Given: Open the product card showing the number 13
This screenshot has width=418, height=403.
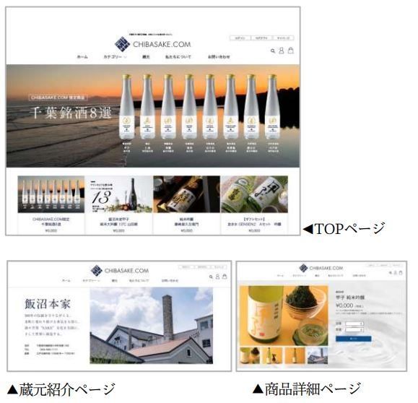Looking at the screenshot, I should tap(119, 205).
